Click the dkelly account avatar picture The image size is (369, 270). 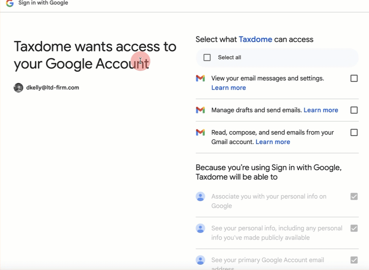[x=18, y=88]
